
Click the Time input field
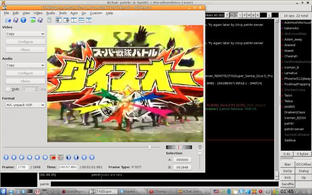click(68, 167)
